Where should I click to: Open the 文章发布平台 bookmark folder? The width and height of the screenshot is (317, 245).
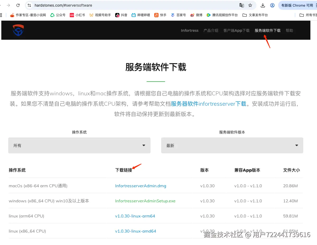[255, 15]
